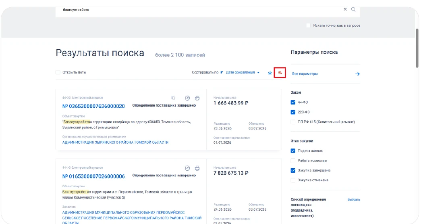
Task: Click Выбрать for supplier determination method
Action: pyautogui.click(x=354, y=199)
